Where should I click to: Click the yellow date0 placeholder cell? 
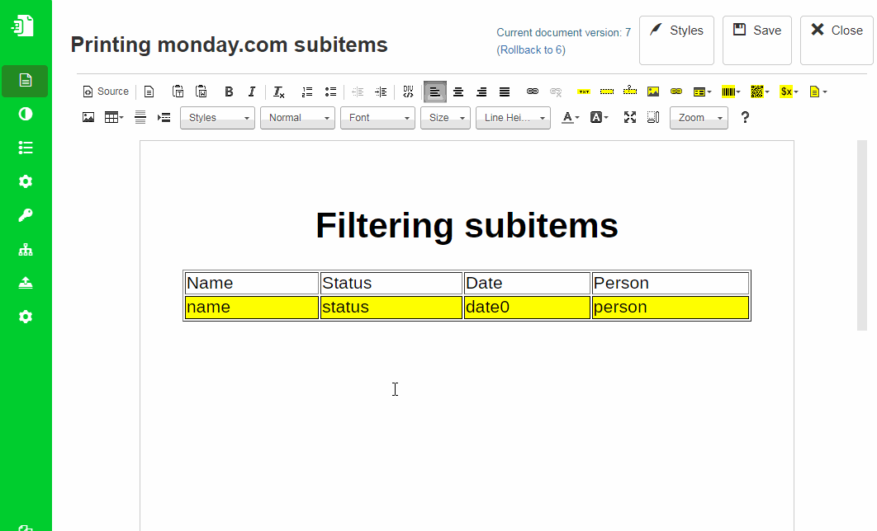click(527, 308)
